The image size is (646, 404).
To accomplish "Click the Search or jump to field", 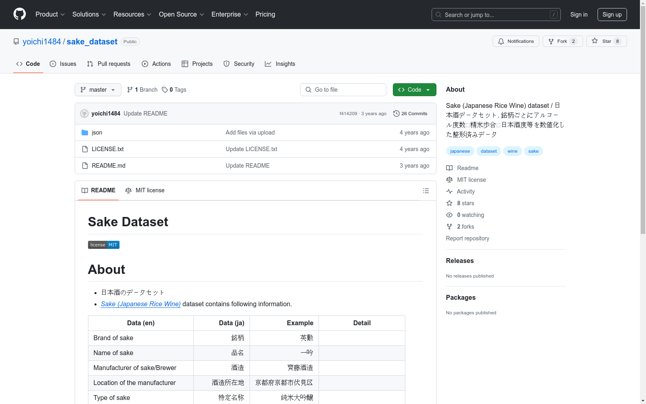I will (496, 15).
